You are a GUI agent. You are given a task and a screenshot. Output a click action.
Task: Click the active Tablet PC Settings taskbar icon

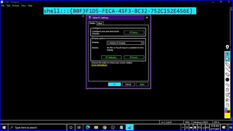tap(130, 127)
